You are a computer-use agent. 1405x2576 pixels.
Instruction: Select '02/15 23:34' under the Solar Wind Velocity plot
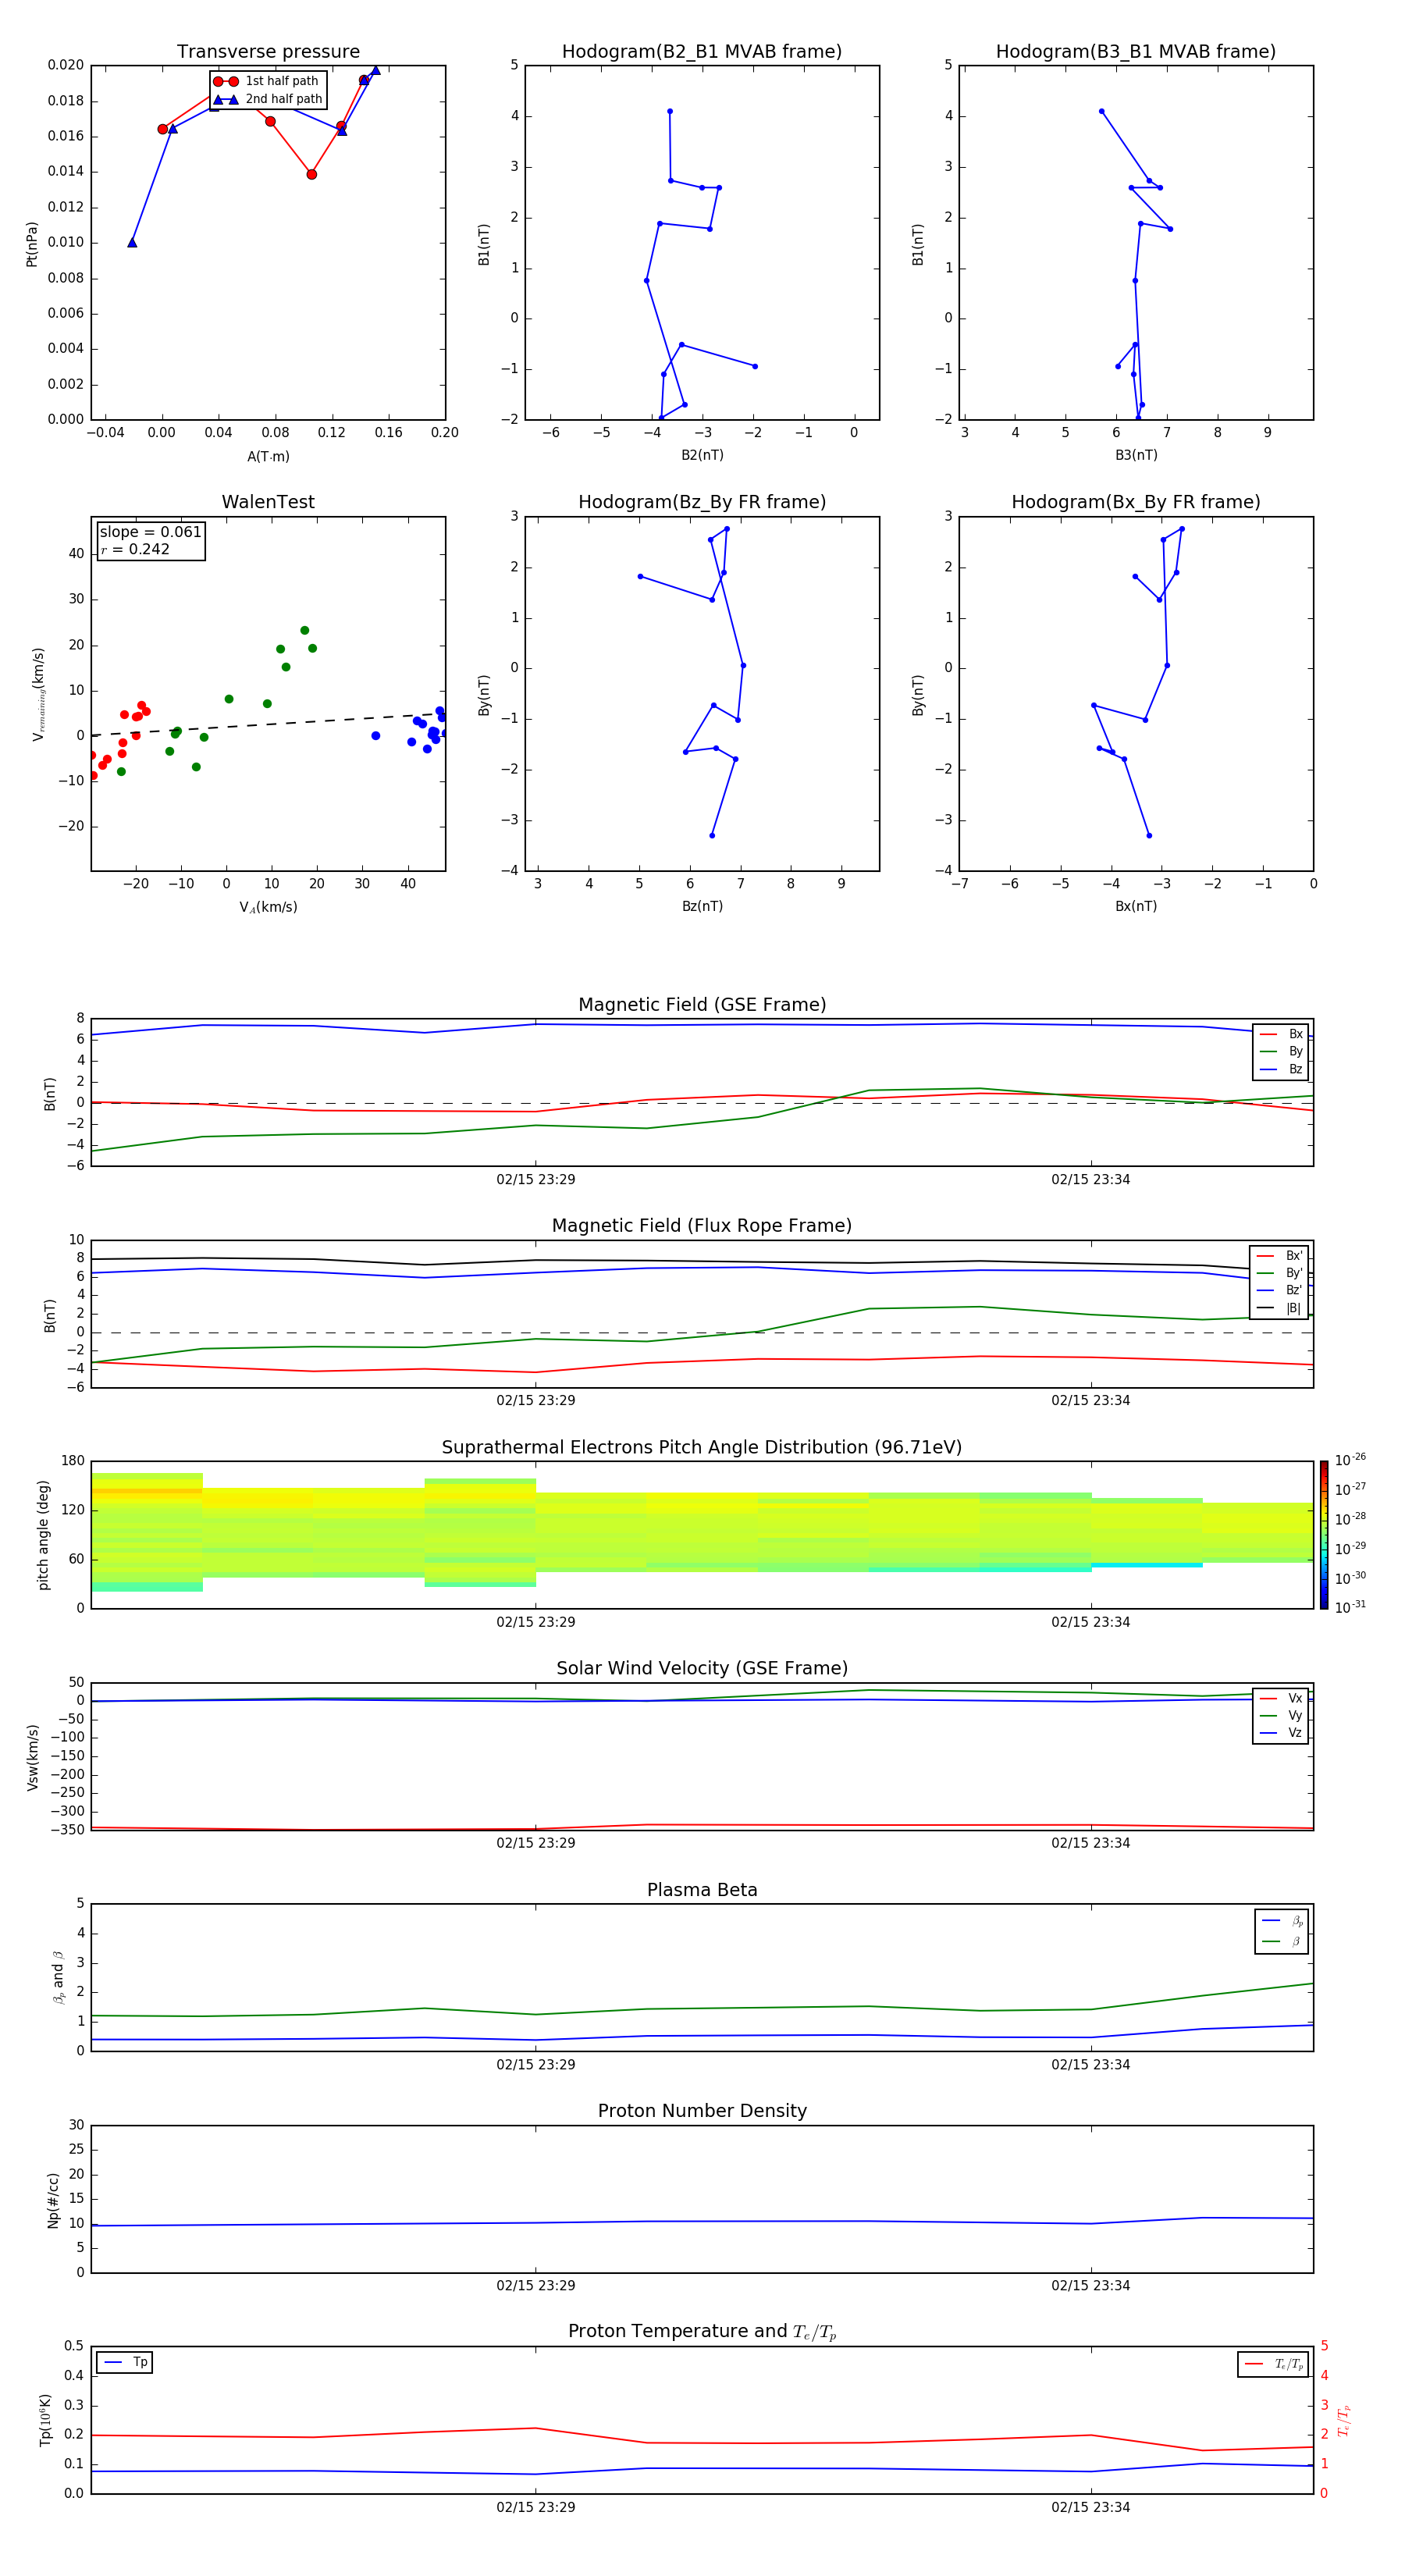(1090, 1843)
